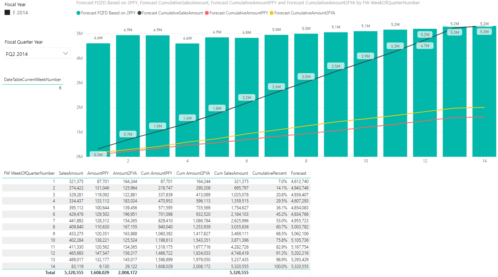Select the yellow Forecast CumulativeAmount2FYA legend dot

pos(272,13)
